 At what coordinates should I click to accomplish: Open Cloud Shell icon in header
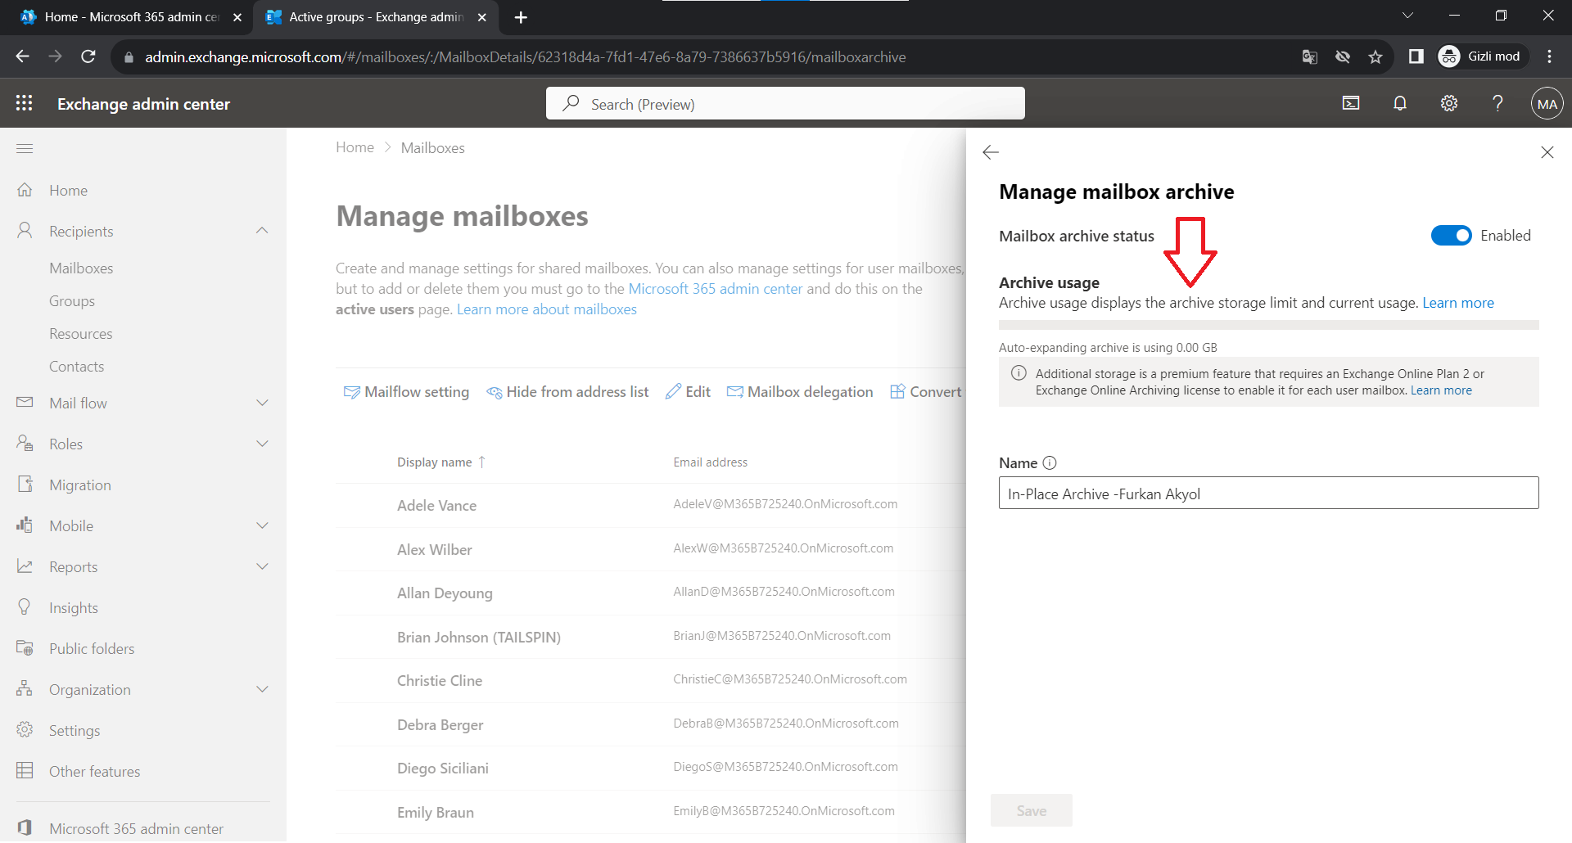(1351, 103)
